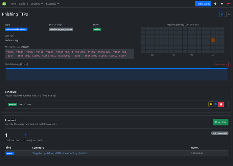233x166 pixels.
Task: Pause the daily schedule
Action: (x=211, y=104)
